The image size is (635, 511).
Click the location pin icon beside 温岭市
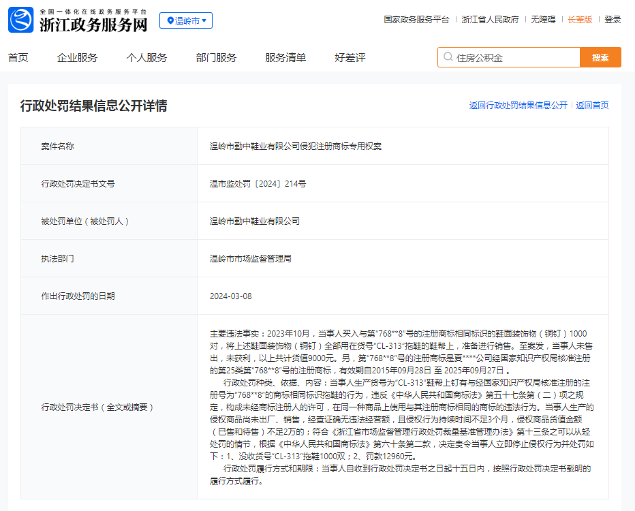pos(170,20)
